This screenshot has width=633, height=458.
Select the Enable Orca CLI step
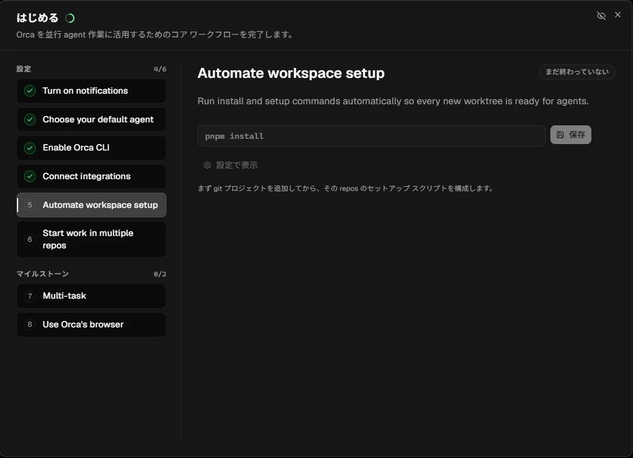pyautogui.click(x=91, y=148)
